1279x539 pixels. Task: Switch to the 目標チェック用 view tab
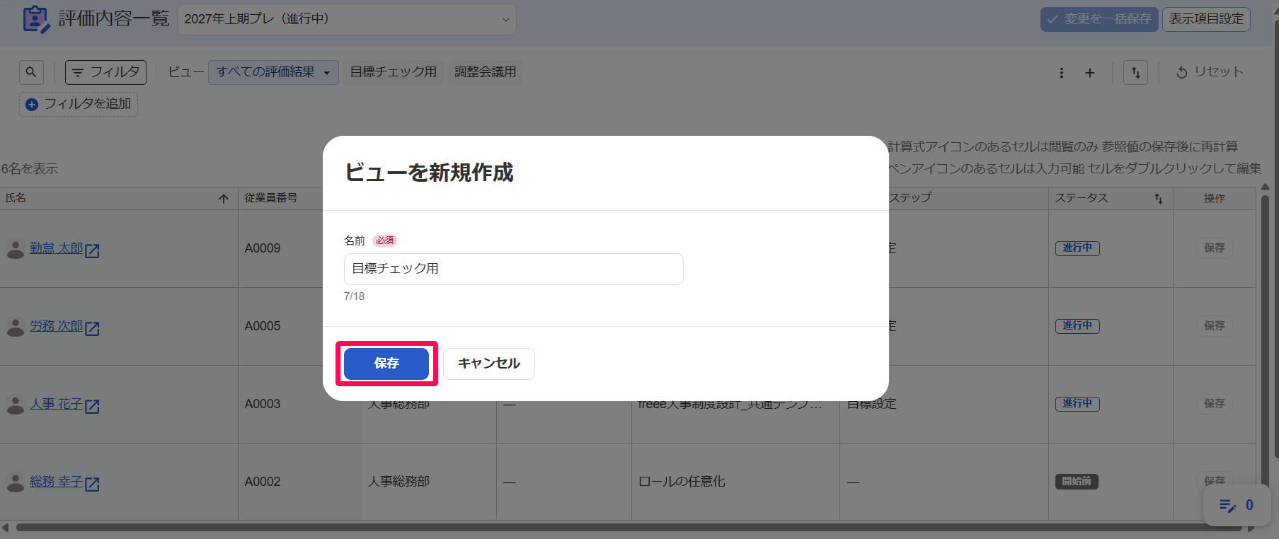394,72
